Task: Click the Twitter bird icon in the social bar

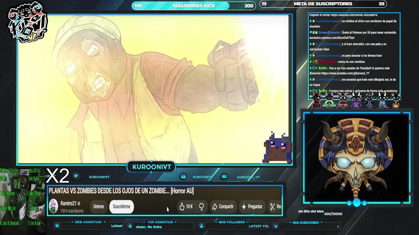Action: point(76,176)
